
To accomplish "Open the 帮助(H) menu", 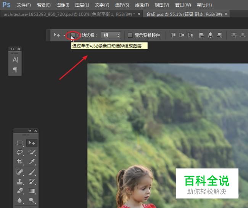I will pyautogui.click(x=204, y=5).
